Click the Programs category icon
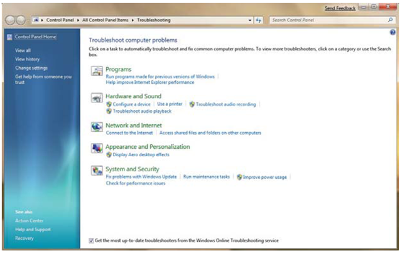This screenshot has width=402, height=253. (97, 71)
